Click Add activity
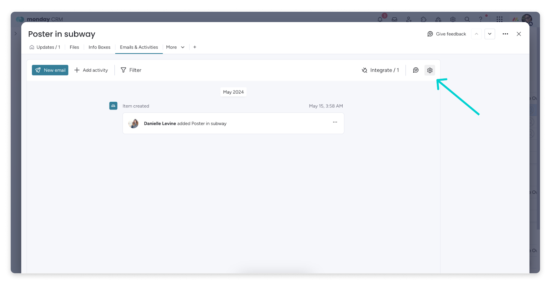Image resolution: width=551 pixels, height=285 pixels. [x=91, y=70]
